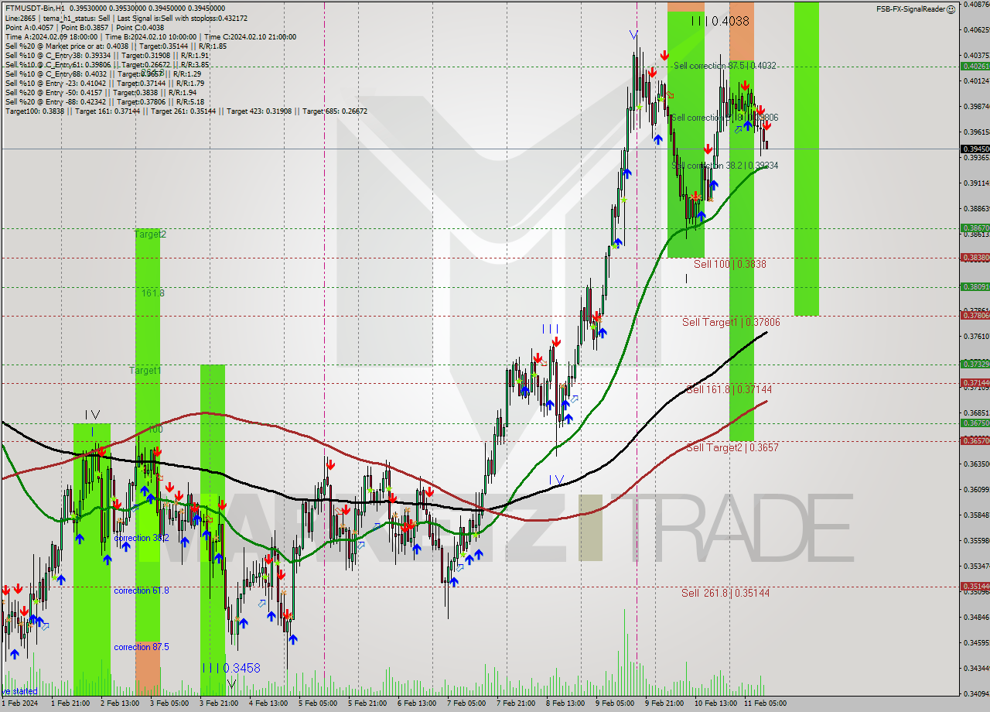
Task: Click the 'Sell %20 @ Entry -88: 0.42342' line
Action: pyautogui.click(x=104, y=102)
